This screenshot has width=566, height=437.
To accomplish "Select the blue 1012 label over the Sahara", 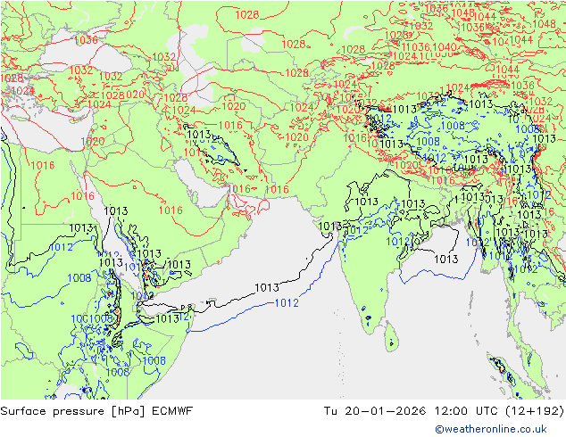I will (x=61, y=247).
